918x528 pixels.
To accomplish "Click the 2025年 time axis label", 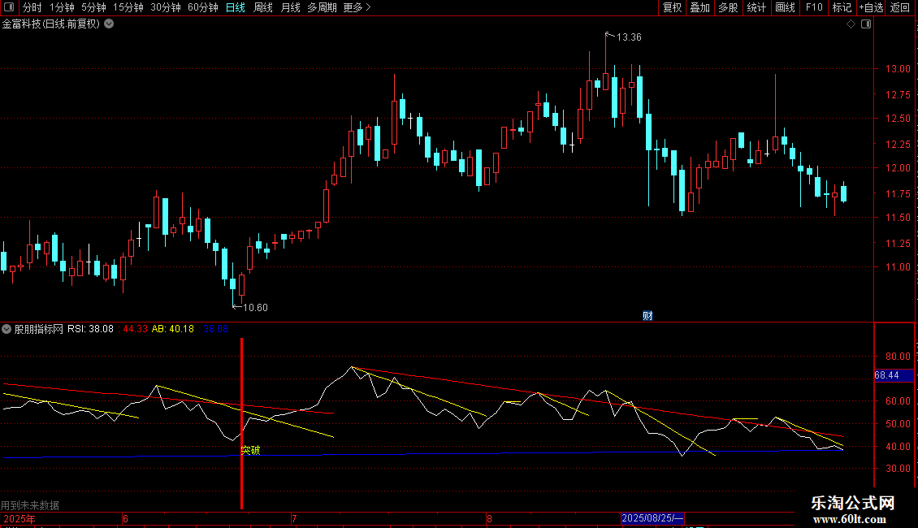I will pos(19,518).
